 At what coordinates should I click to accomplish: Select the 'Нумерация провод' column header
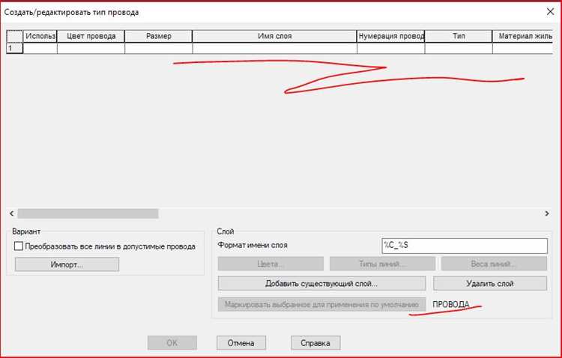pos(390,36)
